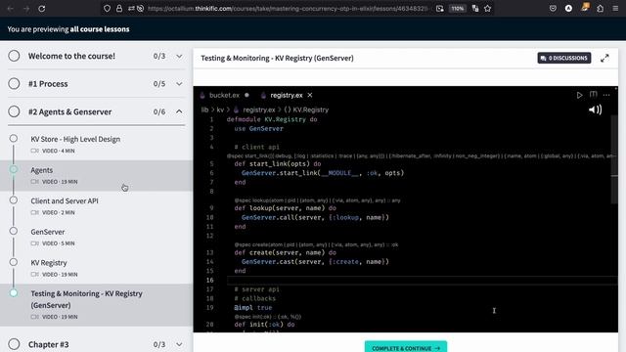Enter fullscreen with expand arrows icon

pos(604,59)
